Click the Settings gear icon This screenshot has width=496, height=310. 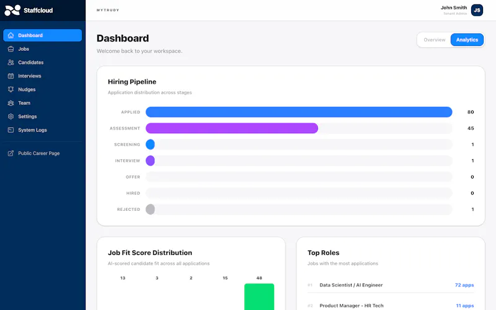[x=11, y=117]
